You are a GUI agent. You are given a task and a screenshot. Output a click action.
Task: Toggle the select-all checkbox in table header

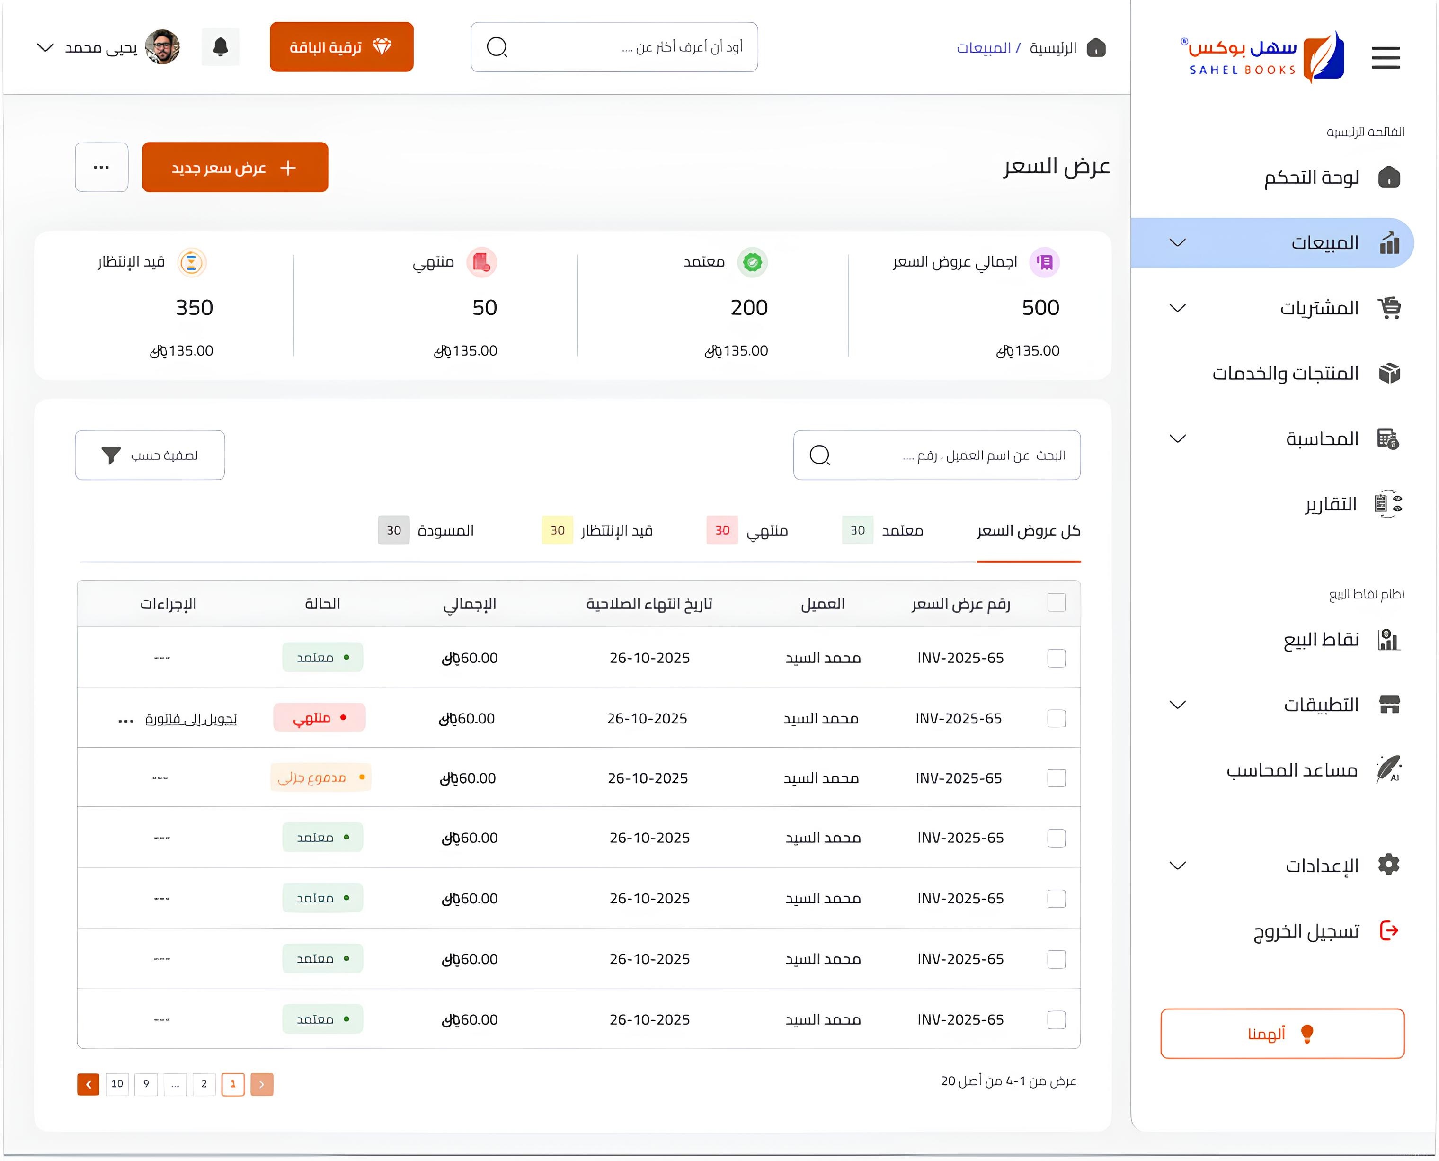coord(1056,603)
